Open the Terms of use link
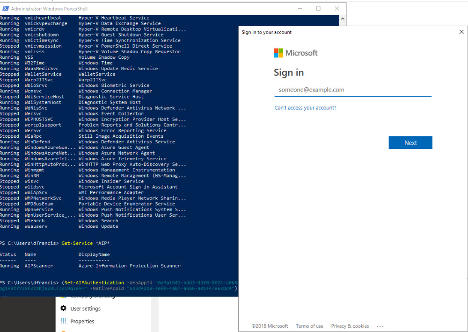 pos(309,326)
